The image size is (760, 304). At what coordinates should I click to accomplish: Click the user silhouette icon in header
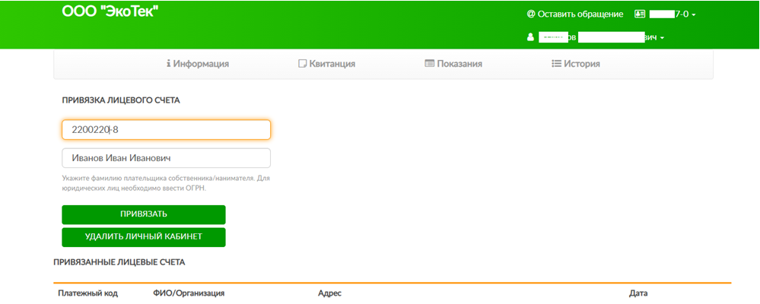click(x=530, y=37)
